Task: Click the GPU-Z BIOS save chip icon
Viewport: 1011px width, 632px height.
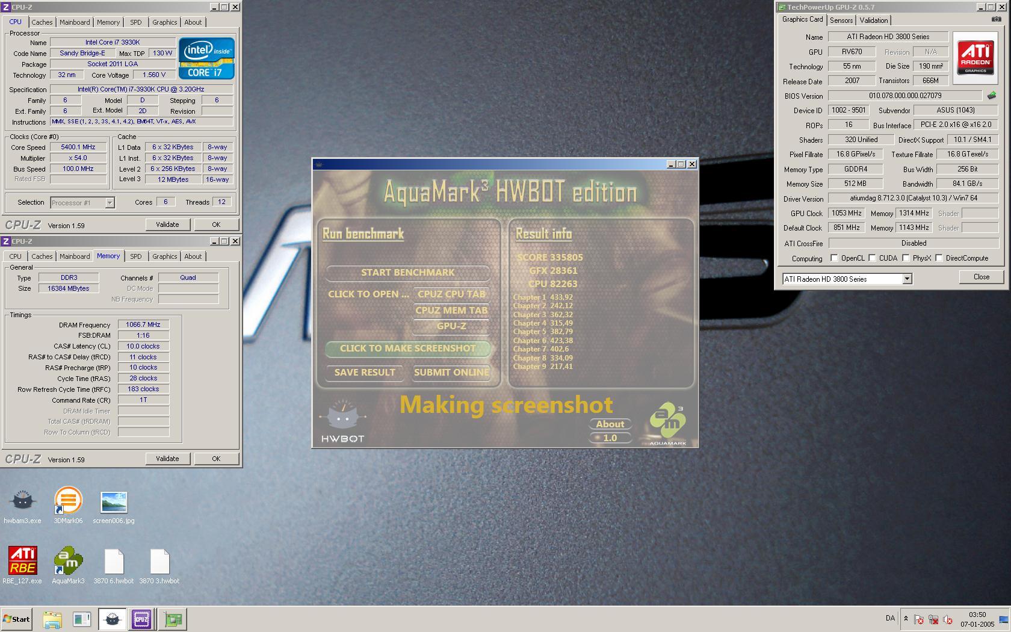Action: pyautogui.click(x=992, y=96)
